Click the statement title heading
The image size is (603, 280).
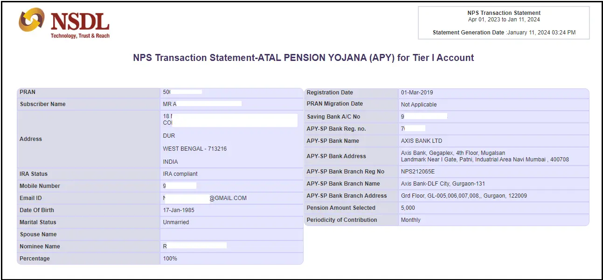[304, 58]
